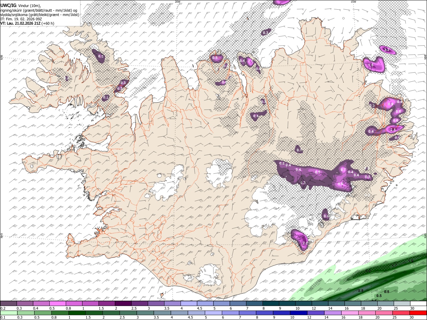Click the 0.9 snow value on the map
The width and height of the screenshot is (427, 320).
[391, 104]
